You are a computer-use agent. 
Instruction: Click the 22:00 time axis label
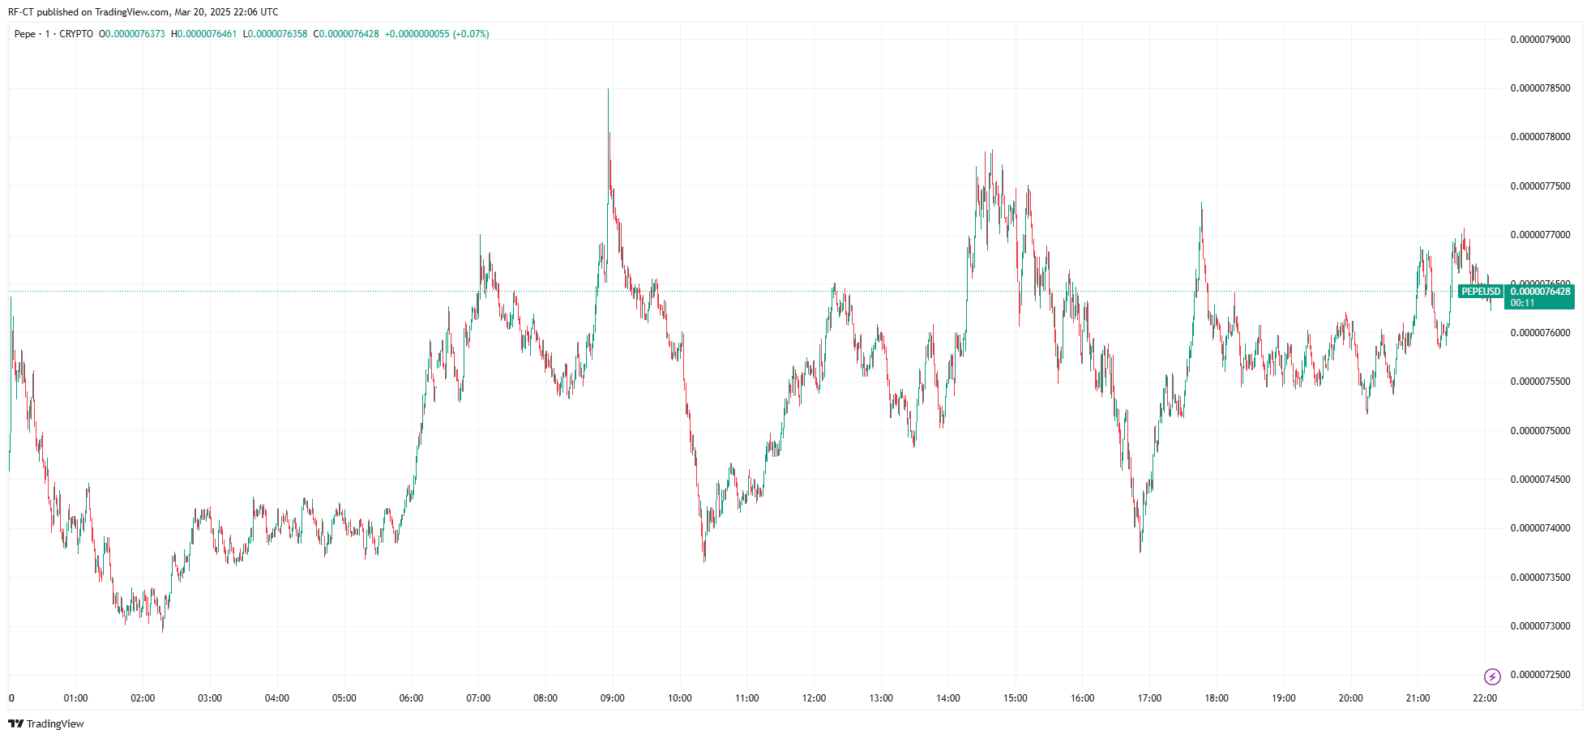point(1485,698)
